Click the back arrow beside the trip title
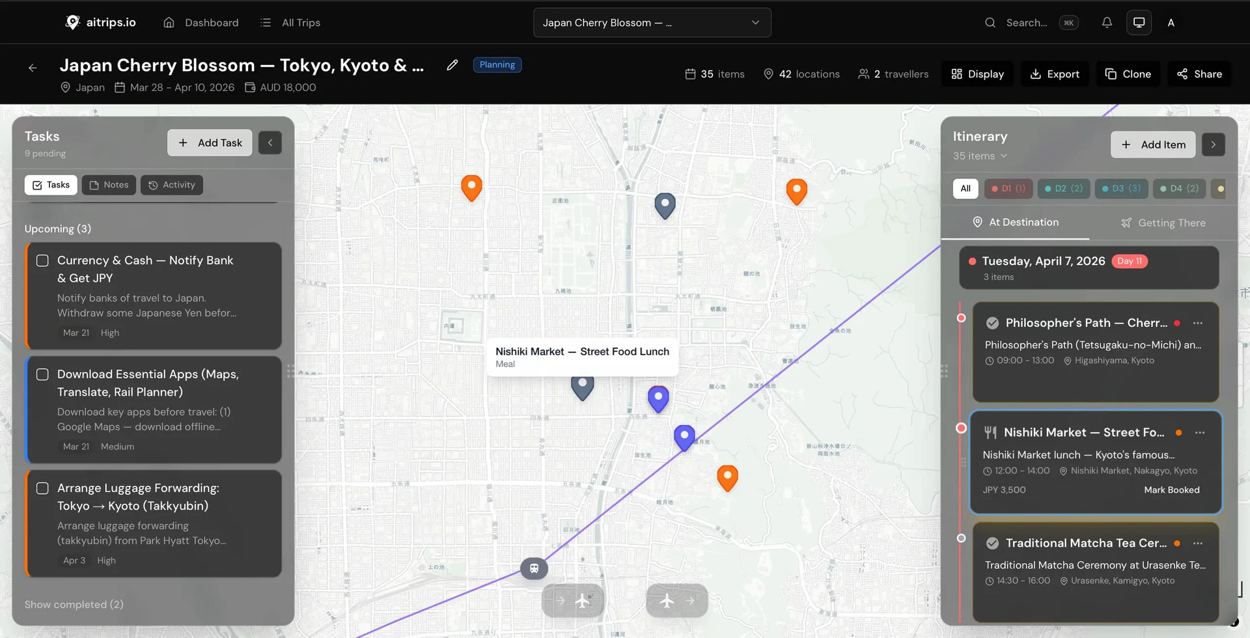1250x638 pixels. coord(32,68)
